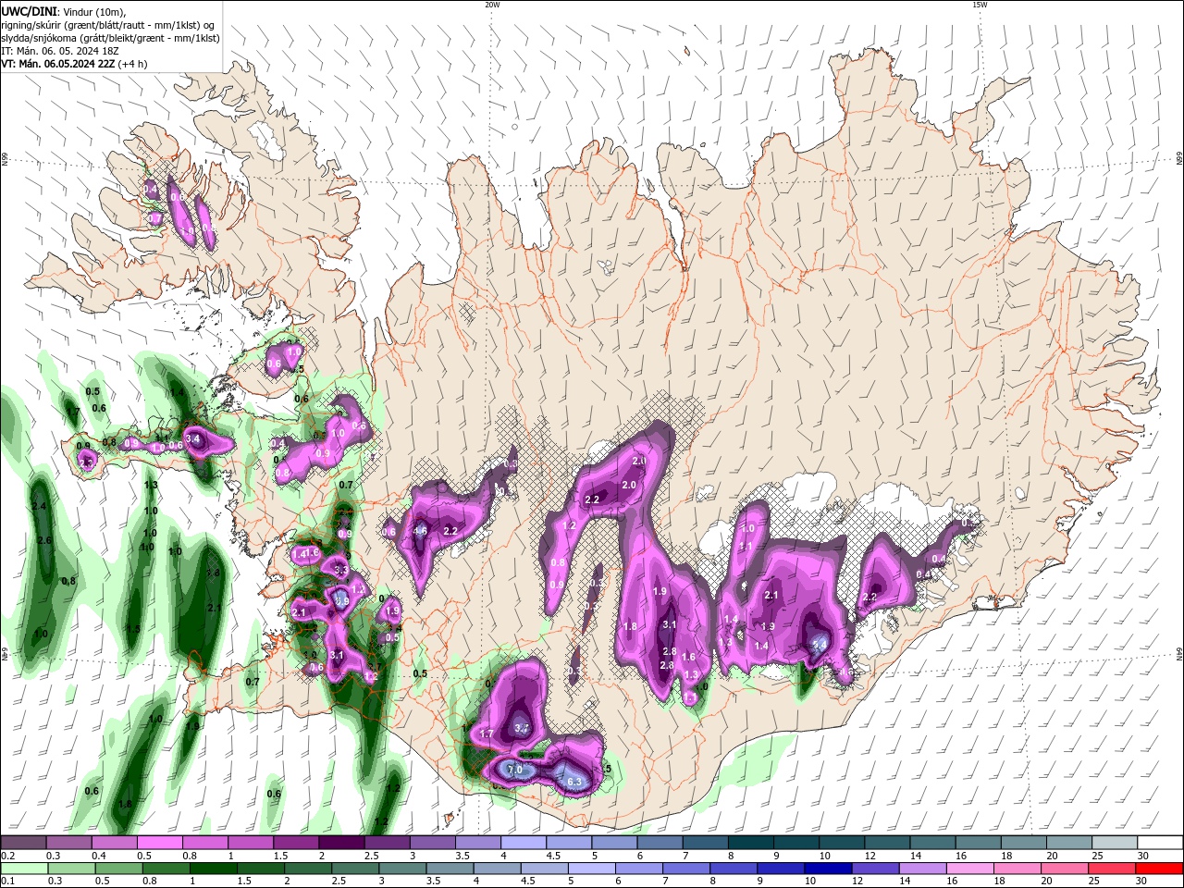Select the light grey 25 swatch in snow scale
Viewport: 1184px width, 888px height.
click(1115, 843)
